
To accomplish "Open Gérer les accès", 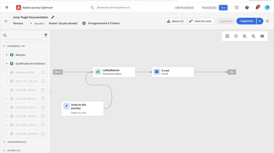I will (x=201, y=21).
